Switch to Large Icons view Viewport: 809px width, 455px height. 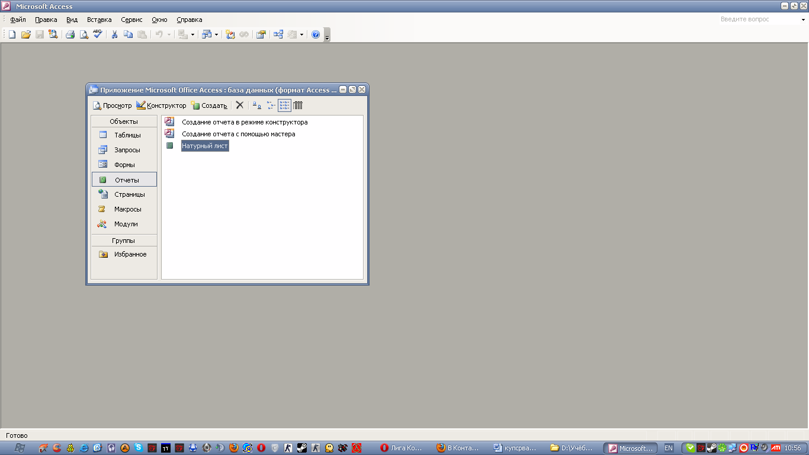256,105
